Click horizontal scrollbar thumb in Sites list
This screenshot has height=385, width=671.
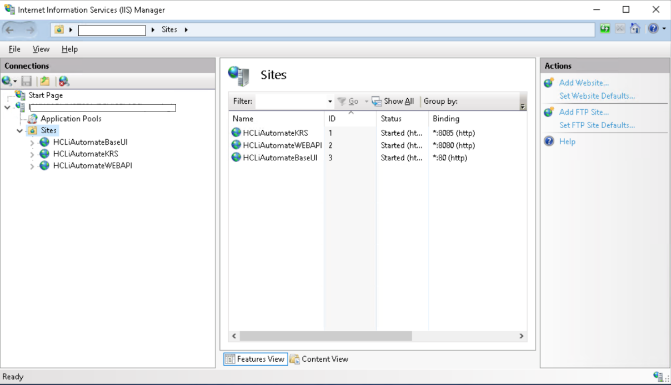(326, 336)
